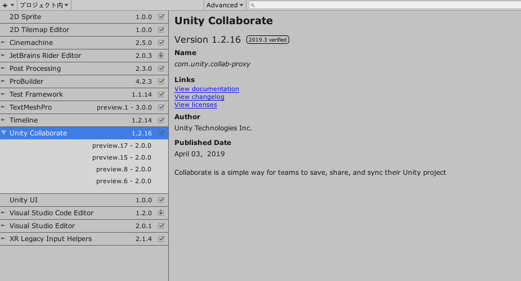The width and height of the screenshot is (521, 281).
Task: Click installed checkmark icon for Cinemachine
Action: point(161,43)
